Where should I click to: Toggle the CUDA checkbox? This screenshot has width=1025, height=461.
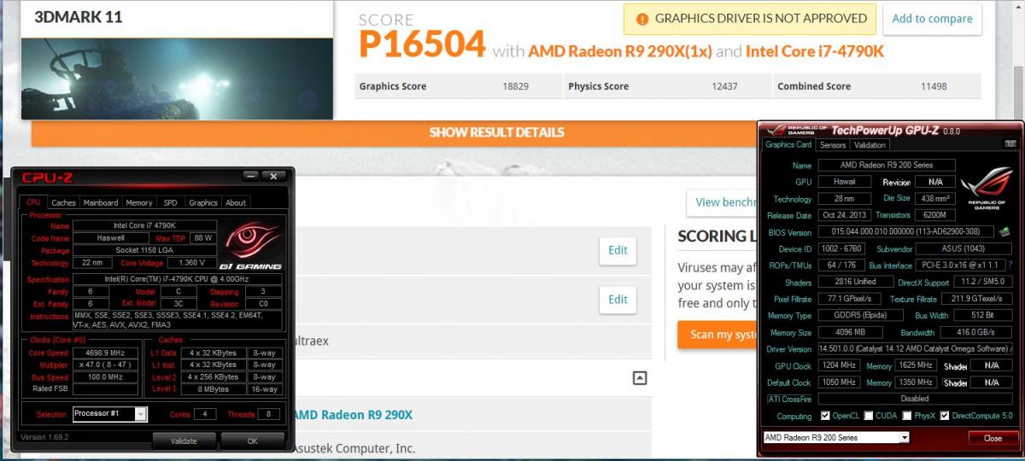point(868,416)
